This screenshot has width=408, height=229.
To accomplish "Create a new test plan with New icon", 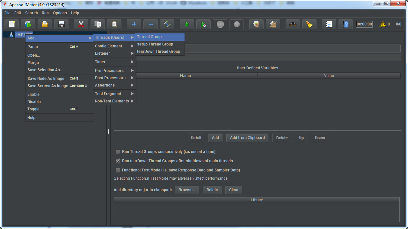I will 12,24.
